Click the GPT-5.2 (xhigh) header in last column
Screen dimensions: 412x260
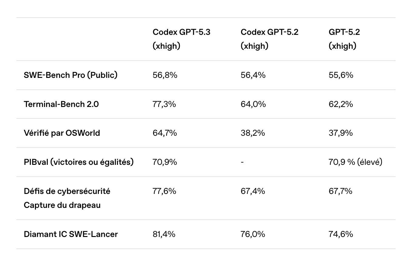click(344, 39)
